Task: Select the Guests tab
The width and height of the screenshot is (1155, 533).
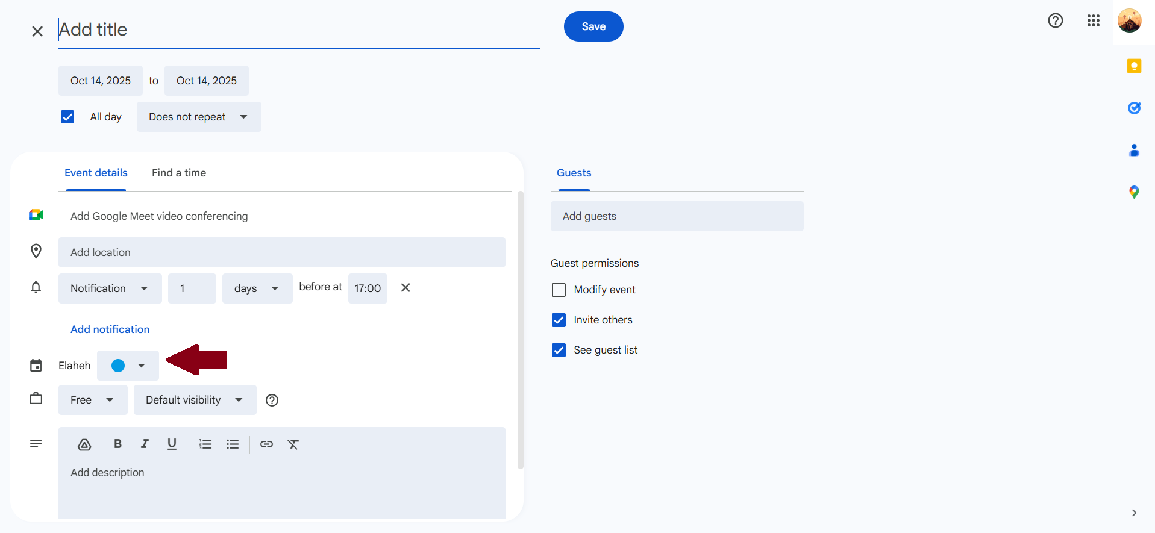Action: click(x=574, y=173)
